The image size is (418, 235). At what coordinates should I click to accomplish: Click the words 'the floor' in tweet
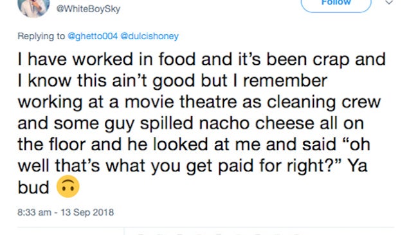(51, 144)
